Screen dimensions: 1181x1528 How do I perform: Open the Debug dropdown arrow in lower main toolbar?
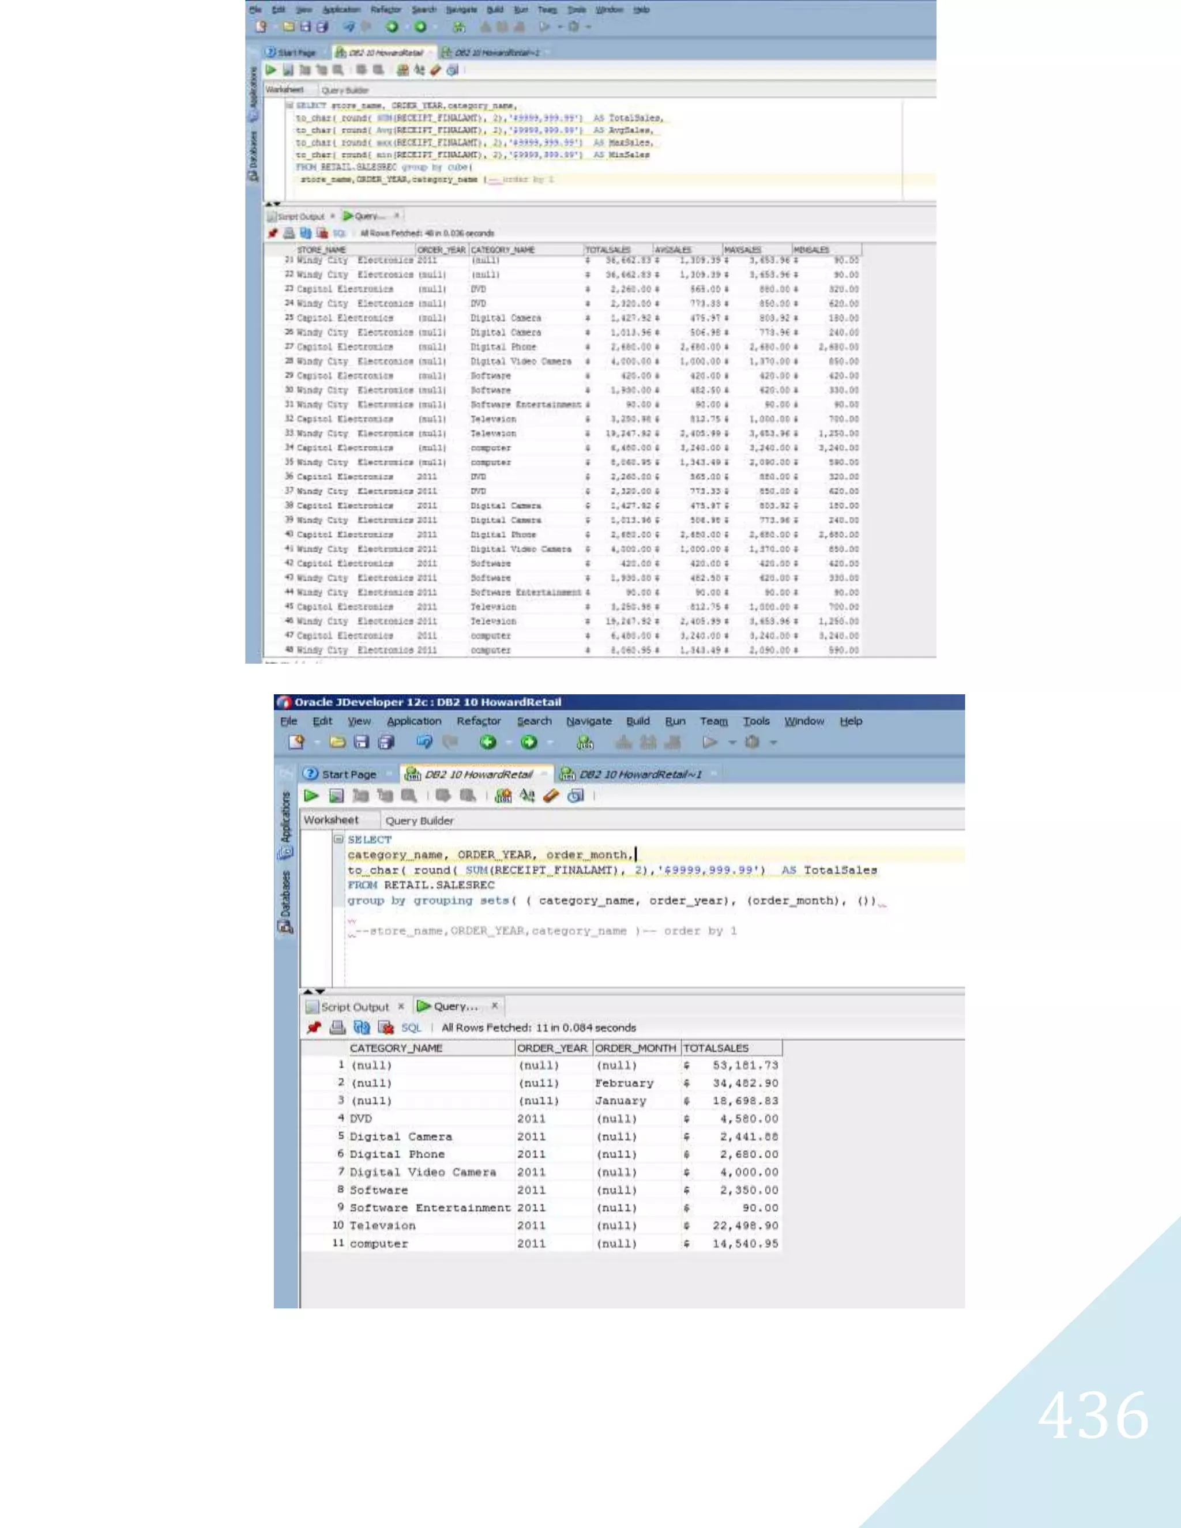pos(773,742)
